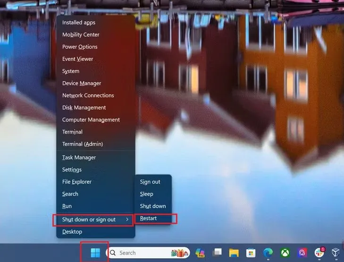Open Microsoft Store taskbar icon
This screenshot has width=344, height=262.
point(251,253)
